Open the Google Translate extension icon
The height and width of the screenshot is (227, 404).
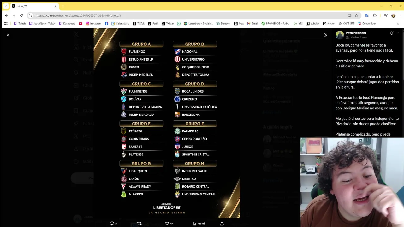[x=367, y=15]
